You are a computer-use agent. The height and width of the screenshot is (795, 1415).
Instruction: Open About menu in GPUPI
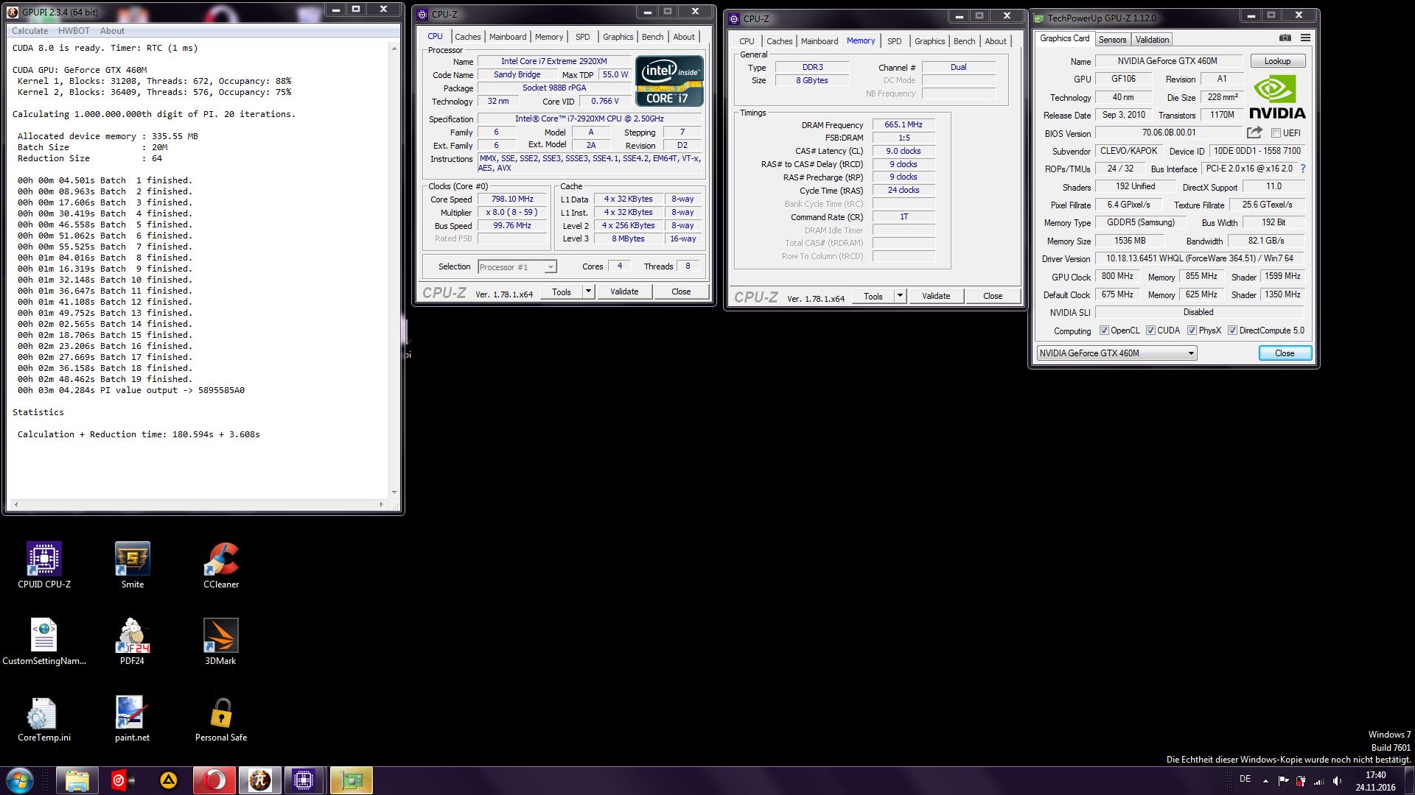[x=112, y=31]
